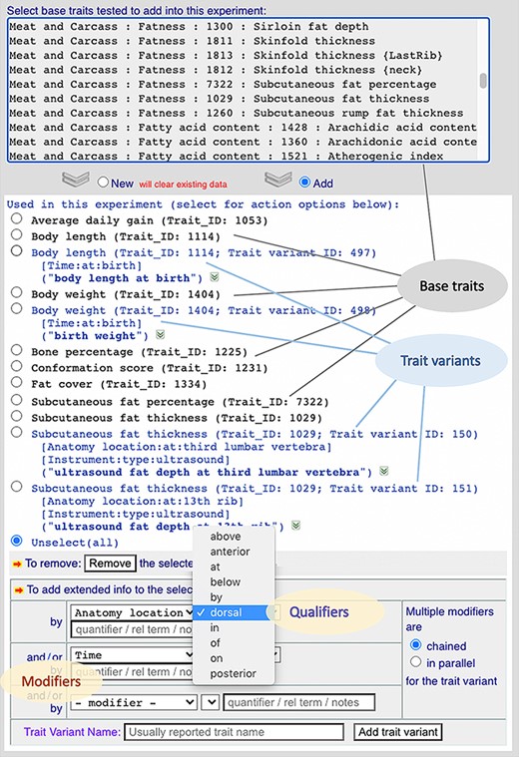Click the Remove button
Image resolution: width=519 pixels, height=757 pixels.
click(x=110, y=564)
